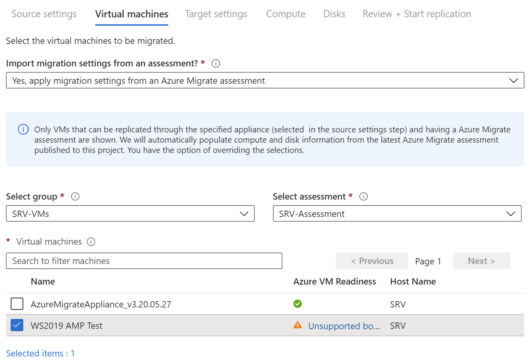
Task: Click the Previous page button
Action: click(x=372, y=261)
